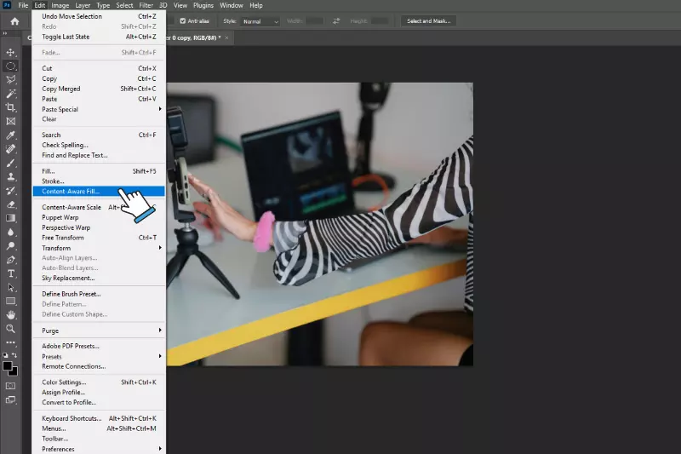Viewport: 681px width, 454px height.
Task: Select the Gradient tool
Action: coord(10,218)
